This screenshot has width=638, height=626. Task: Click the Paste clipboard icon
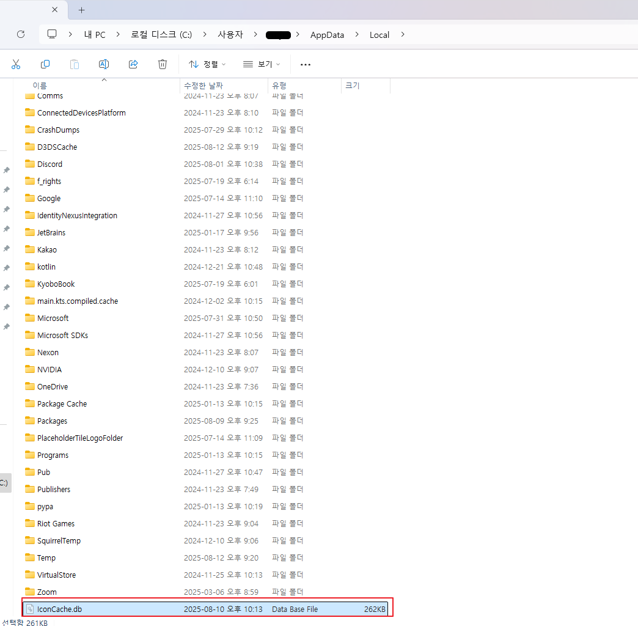tap(75, 64)
